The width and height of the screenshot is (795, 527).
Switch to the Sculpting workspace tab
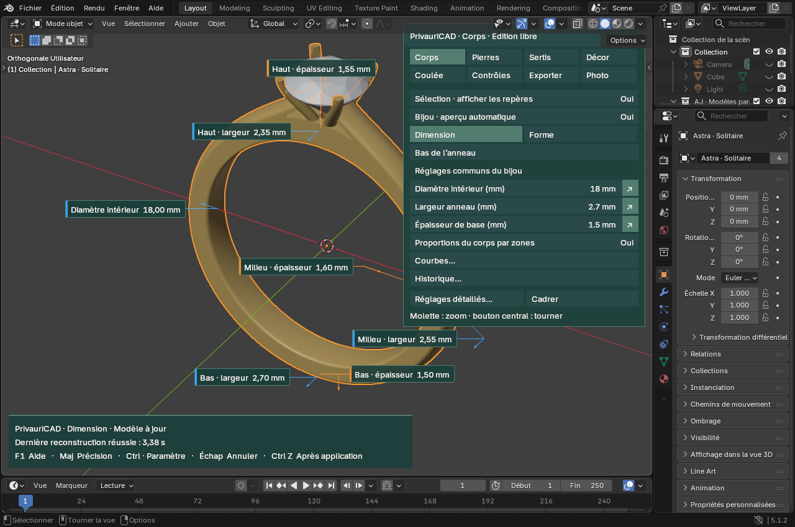pyautogui.click(x=278, y=8)
